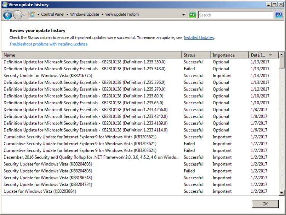
Task: Select Definition 1.235.350.0 update row
Action: click(x=140, y=62)
